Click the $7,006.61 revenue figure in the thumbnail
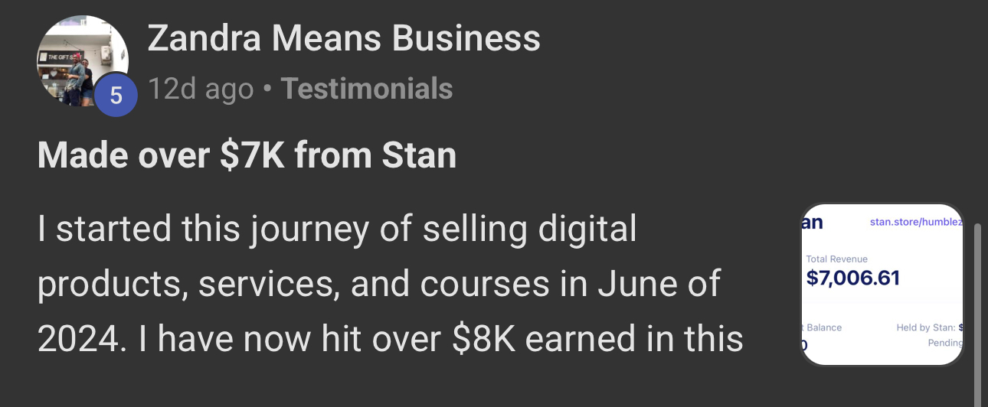 tap(852, 278)
